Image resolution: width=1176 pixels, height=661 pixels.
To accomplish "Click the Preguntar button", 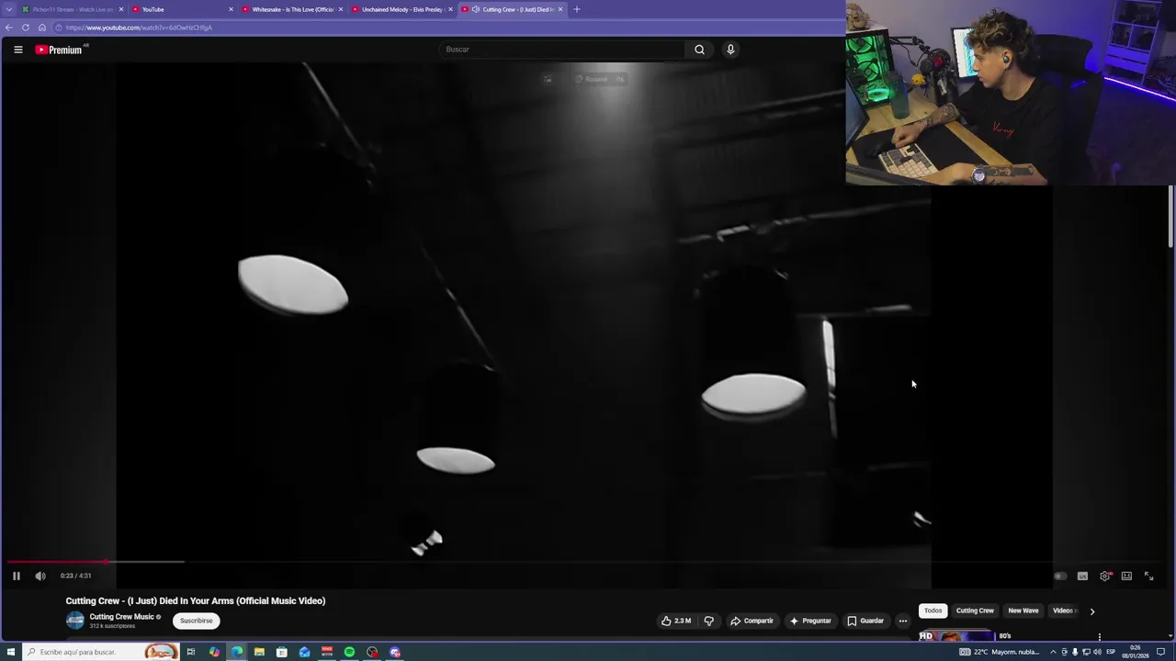I will 809,621.
